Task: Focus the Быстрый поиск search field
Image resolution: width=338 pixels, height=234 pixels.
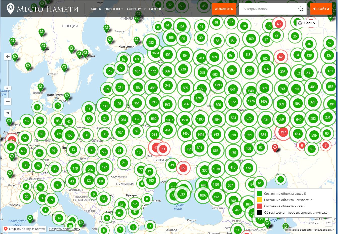Action: pyautogui.click(x=268, y=9)
